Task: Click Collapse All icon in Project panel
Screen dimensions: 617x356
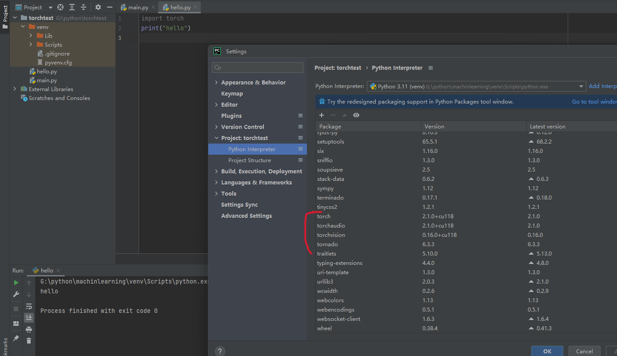Action: tap(83, 7)
